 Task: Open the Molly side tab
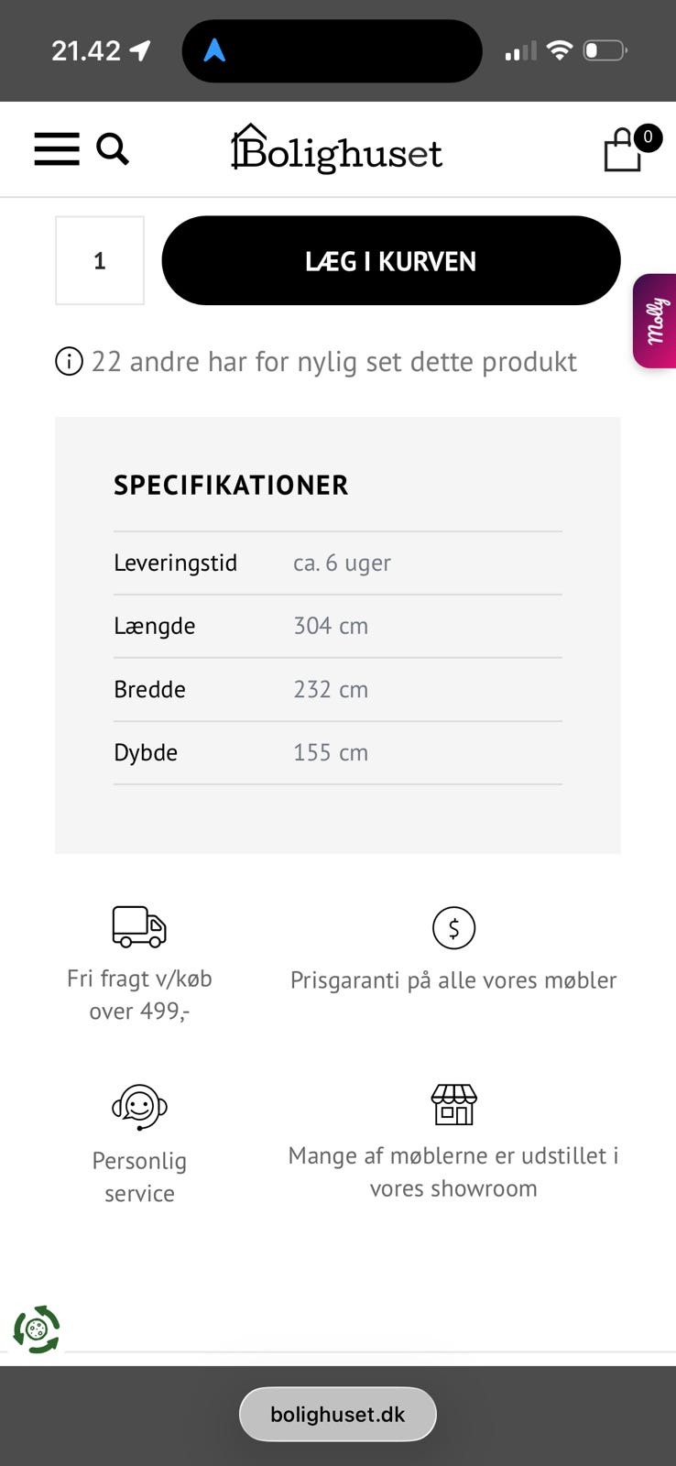(656, 321)
